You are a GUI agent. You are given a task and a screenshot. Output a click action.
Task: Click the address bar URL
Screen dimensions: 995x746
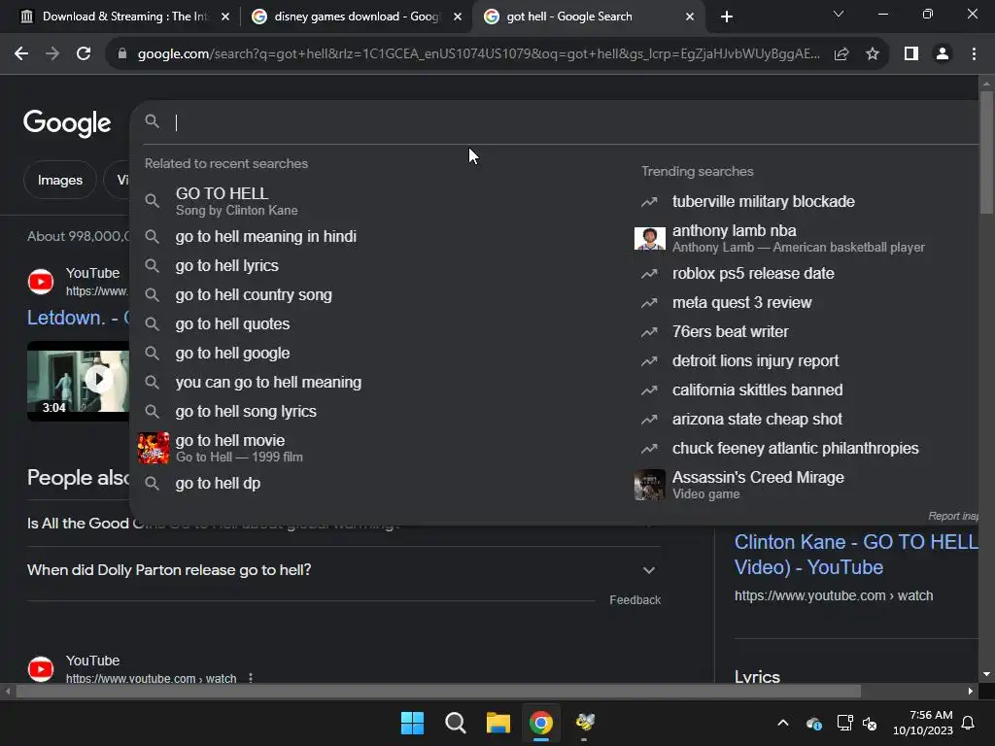coord(478,54)
